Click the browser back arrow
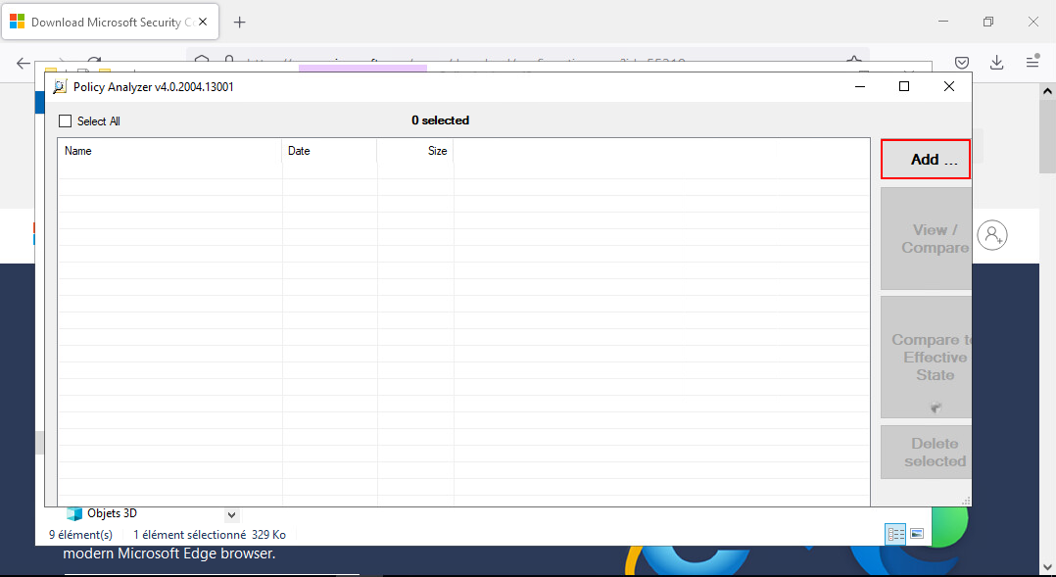Screen dimensions: 1056x577 (x=24, y=63)
